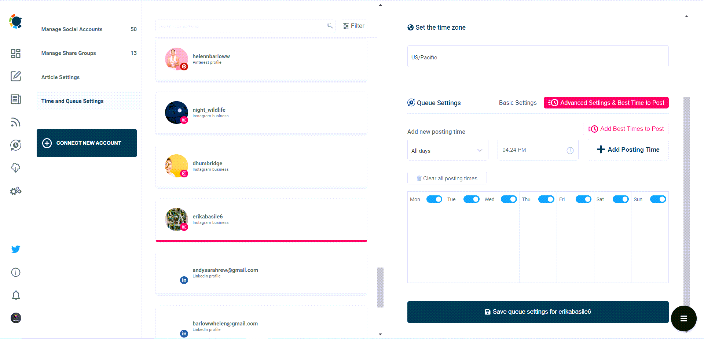The image size is (704, 339).
Task: Click the clock icon in time field
Action: [570, 151]
